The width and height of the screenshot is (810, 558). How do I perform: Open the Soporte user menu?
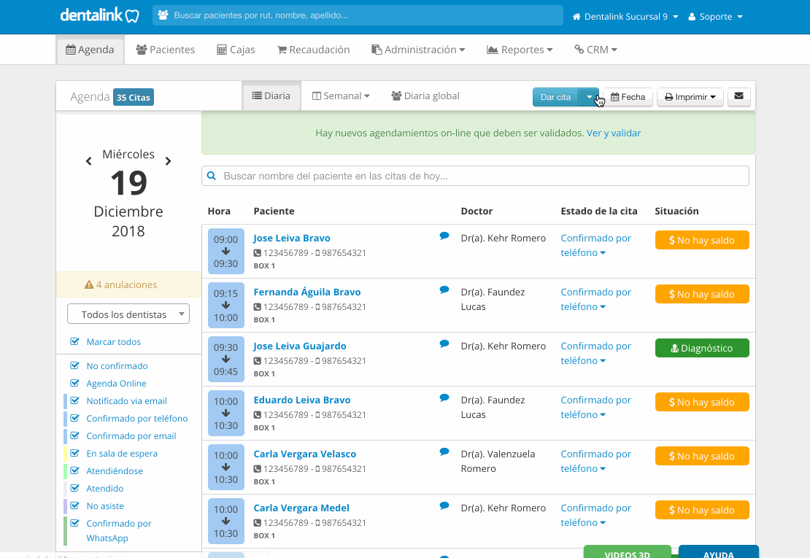715,17
